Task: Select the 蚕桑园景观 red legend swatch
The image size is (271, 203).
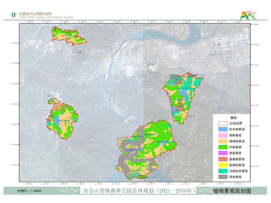Action: point(223,159)
